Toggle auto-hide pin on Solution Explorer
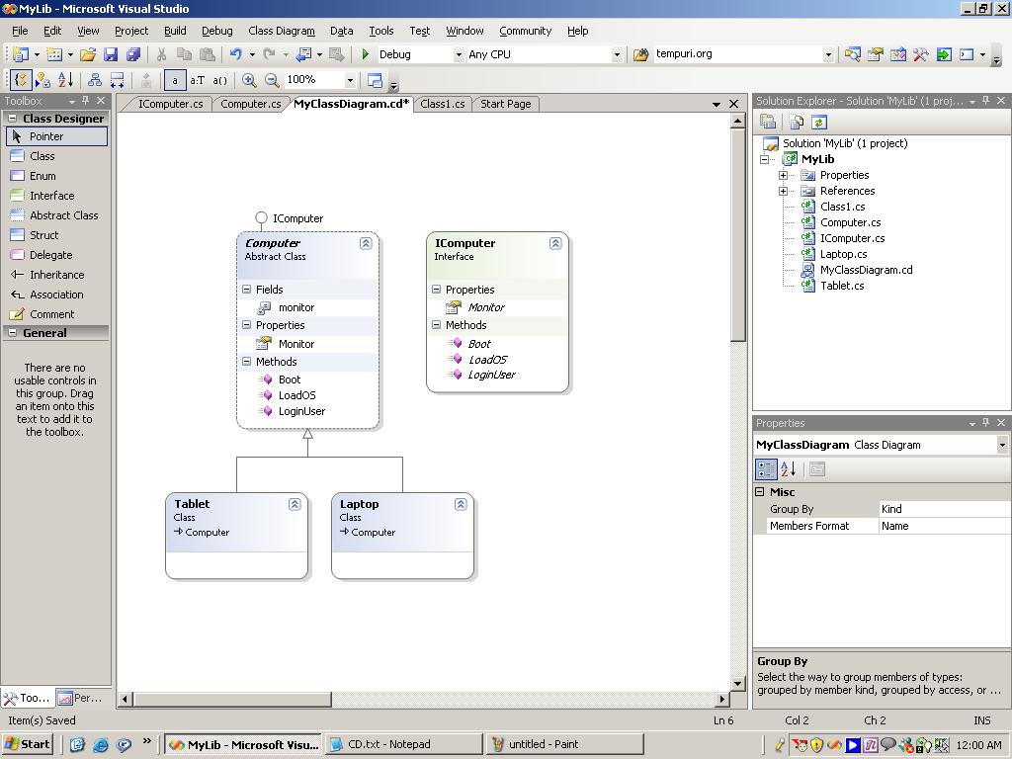Screen dimensions: 1012x759 (x=986, y=101)
